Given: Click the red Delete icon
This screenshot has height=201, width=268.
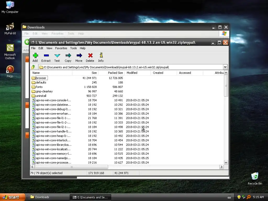Looking at the screenshot, I should 90,57.
